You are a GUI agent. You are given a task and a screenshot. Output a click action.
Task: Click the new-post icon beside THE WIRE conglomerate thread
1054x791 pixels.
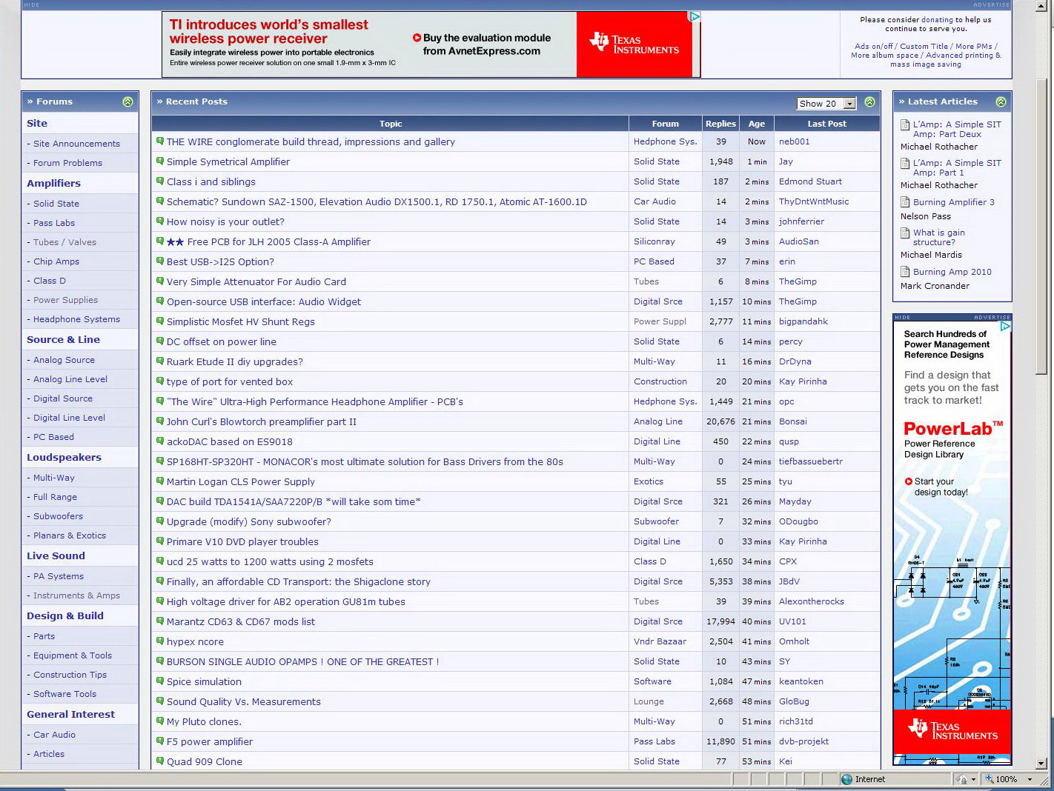point(159,141)
